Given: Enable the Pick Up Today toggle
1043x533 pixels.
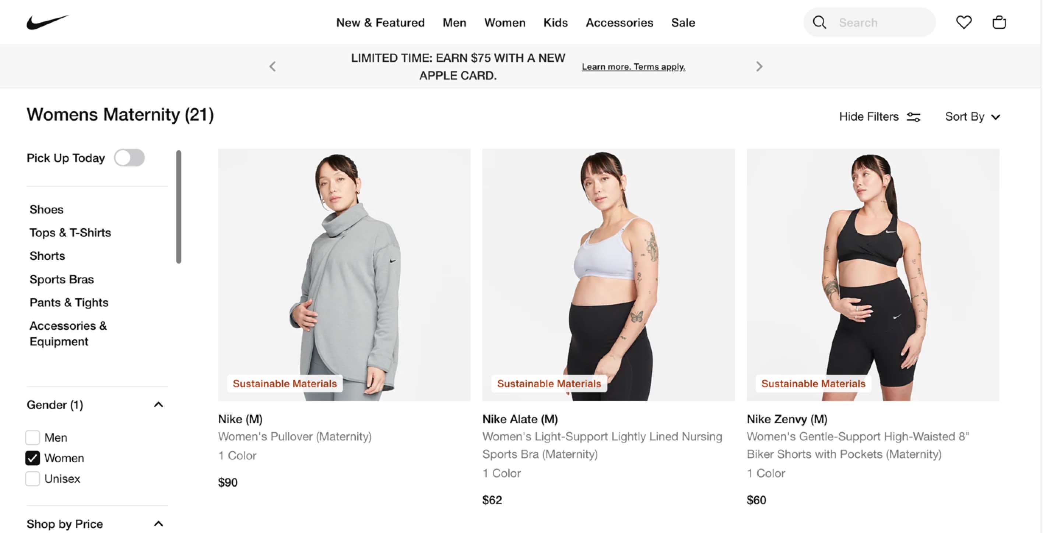Looking at the screenshot, I should [x=129, y=158].
